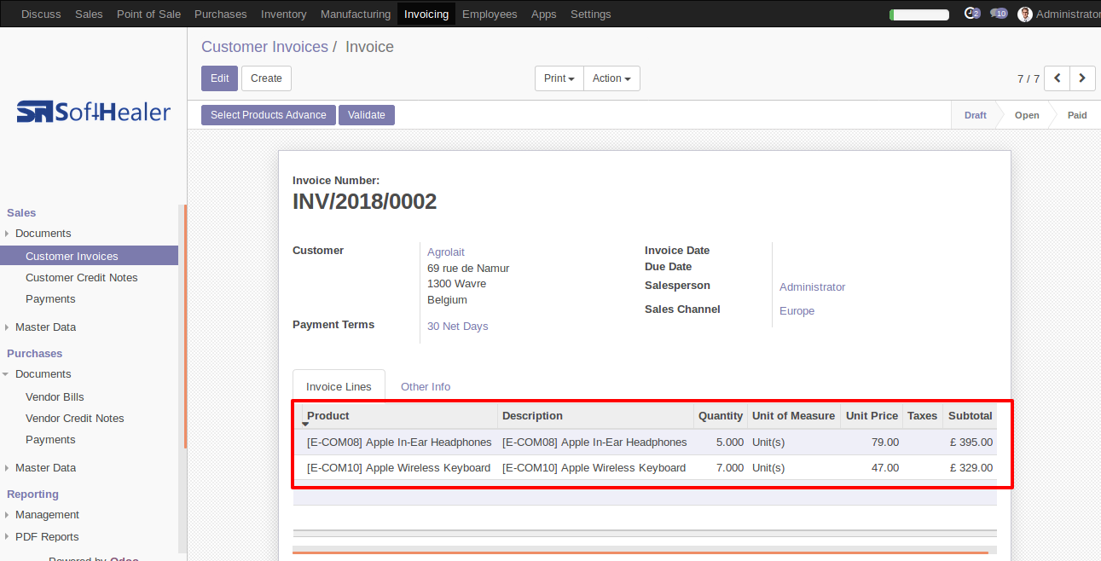Expand the PDF Reports section
The image size is (1101, 561).
(47, 537)
